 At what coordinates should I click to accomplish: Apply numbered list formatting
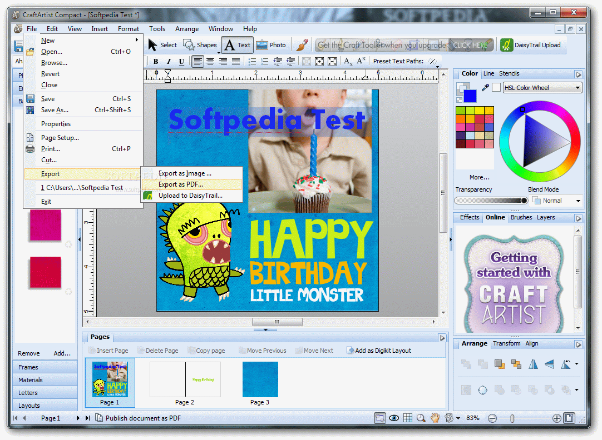264,61
